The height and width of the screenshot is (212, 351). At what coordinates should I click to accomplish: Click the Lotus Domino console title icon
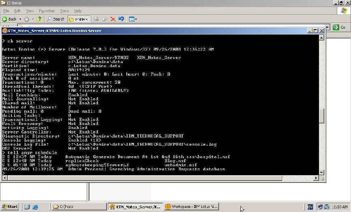click(5, 31)
